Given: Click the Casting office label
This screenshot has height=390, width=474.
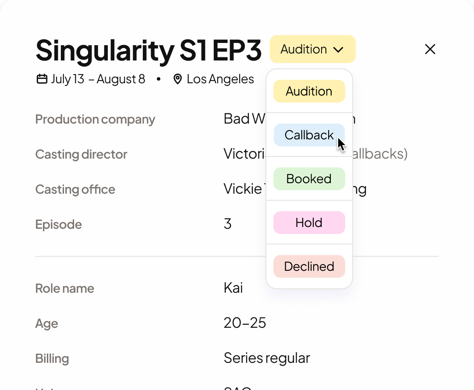Looking at the screenshot, I should pyautogui.click(x=75, y=189).
